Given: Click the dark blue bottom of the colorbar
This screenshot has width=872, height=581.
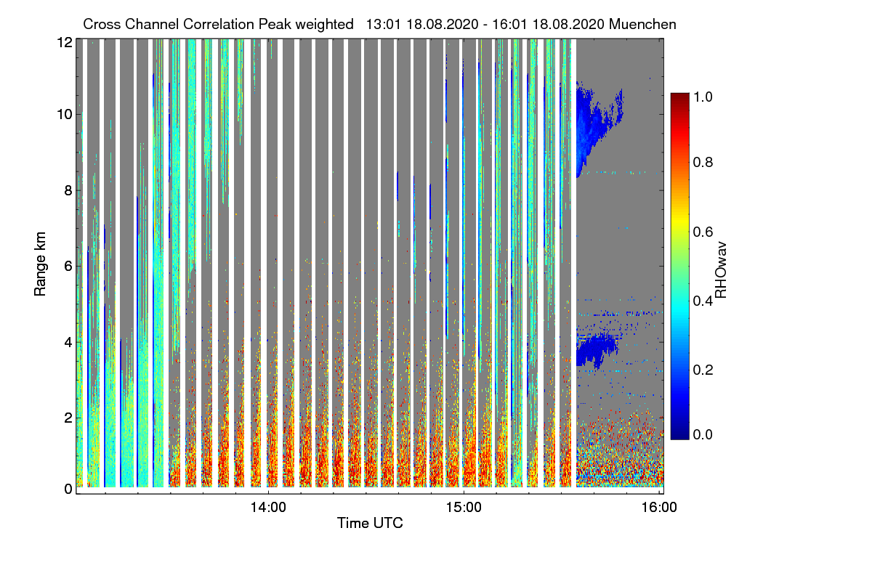Looking at the screenshot, I should [x=679, y=433].
